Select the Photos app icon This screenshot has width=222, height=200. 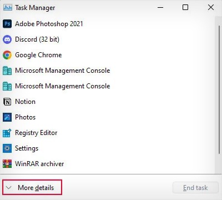click(7, 117)
